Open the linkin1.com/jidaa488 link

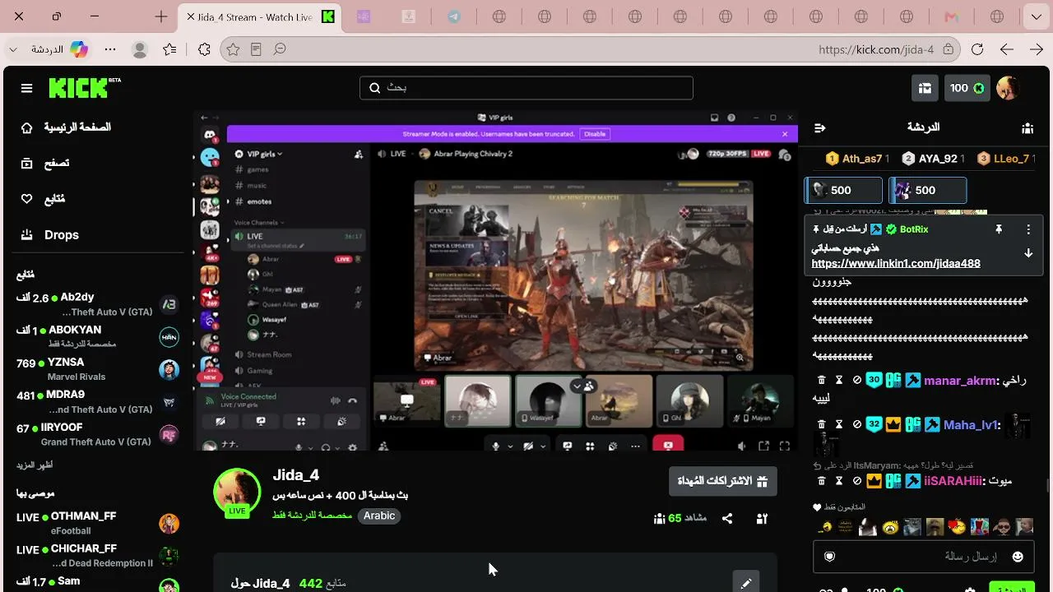tap(896, 264)
